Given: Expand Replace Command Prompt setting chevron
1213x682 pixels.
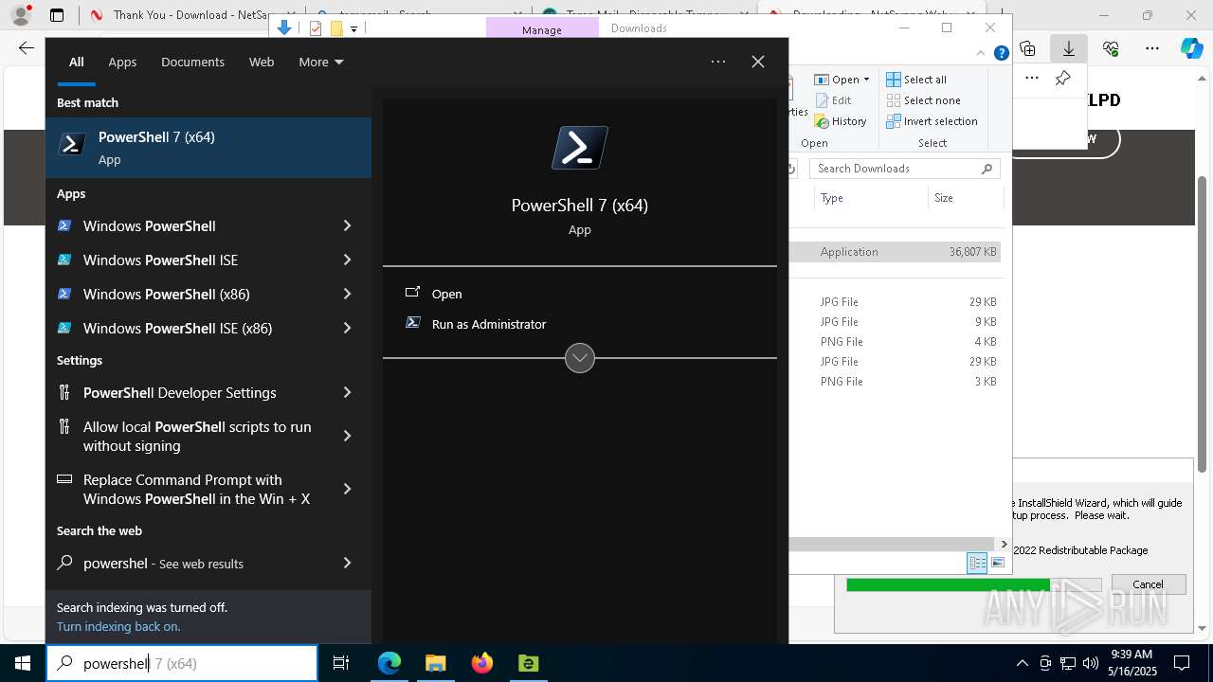Looking at the screenshot, I should click(347, 489).
